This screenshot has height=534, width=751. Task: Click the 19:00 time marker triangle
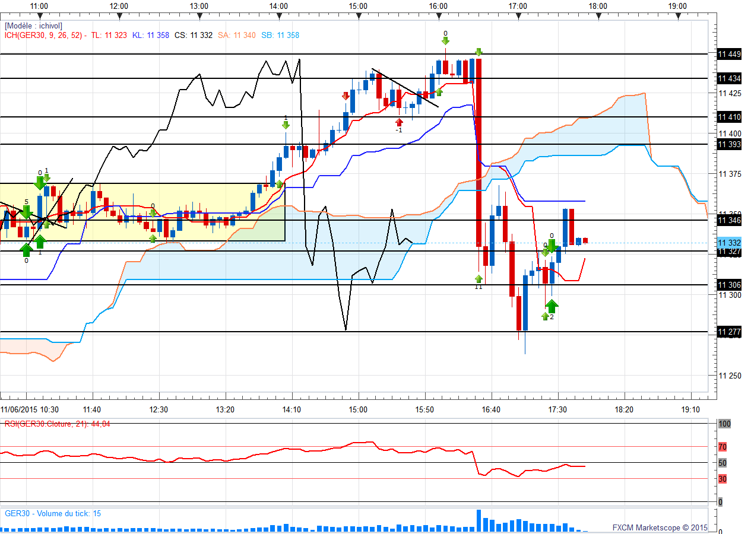pyautogui.click(x=677, y=17)
